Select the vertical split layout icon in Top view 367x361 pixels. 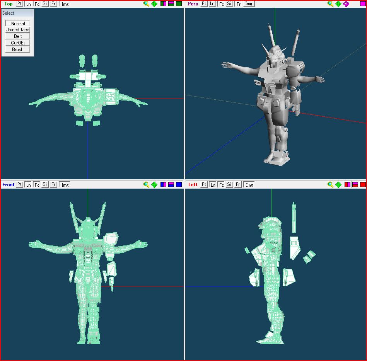click(x=163, y=4)
